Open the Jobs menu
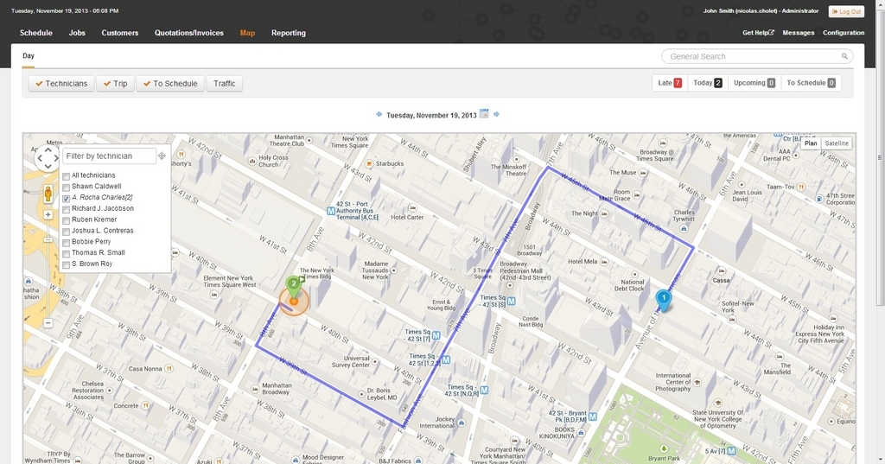 pyautogui.click(x=77, y=33)
